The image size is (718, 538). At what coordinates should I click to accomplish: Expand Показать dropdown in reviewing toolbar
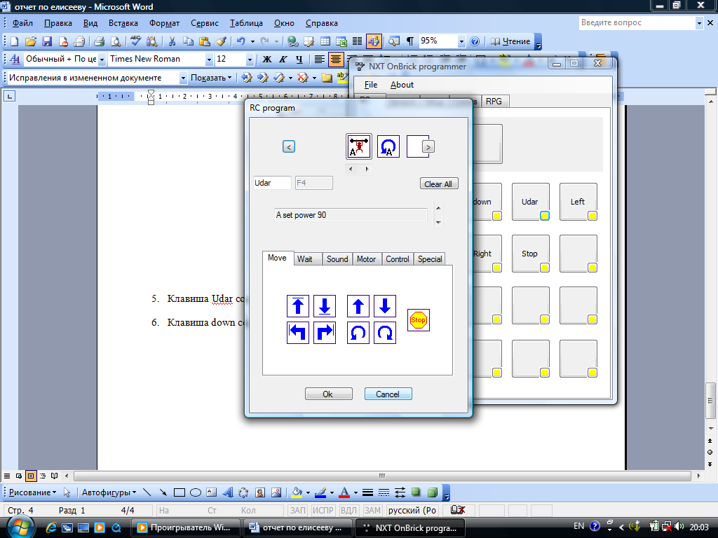pyautogui.click(x=211, y=78)
